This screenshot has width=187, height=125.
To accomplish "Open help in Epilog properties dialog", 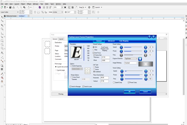I will [149, 37].
